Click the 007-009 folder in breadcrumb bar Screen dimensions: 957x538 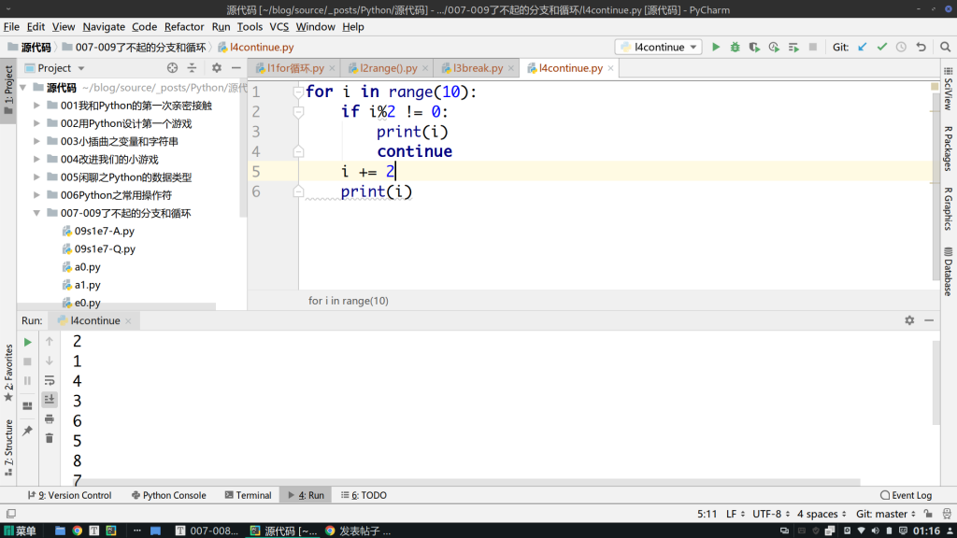135,47
